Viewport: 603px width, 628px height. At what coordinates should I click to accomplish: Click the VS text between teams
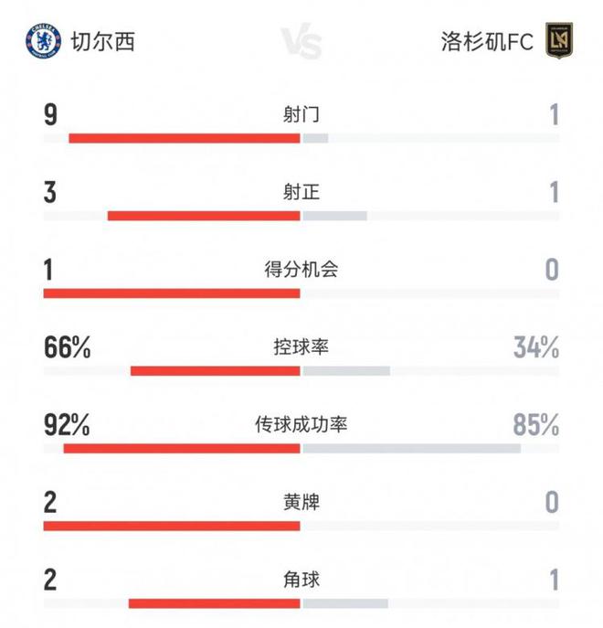301,43
